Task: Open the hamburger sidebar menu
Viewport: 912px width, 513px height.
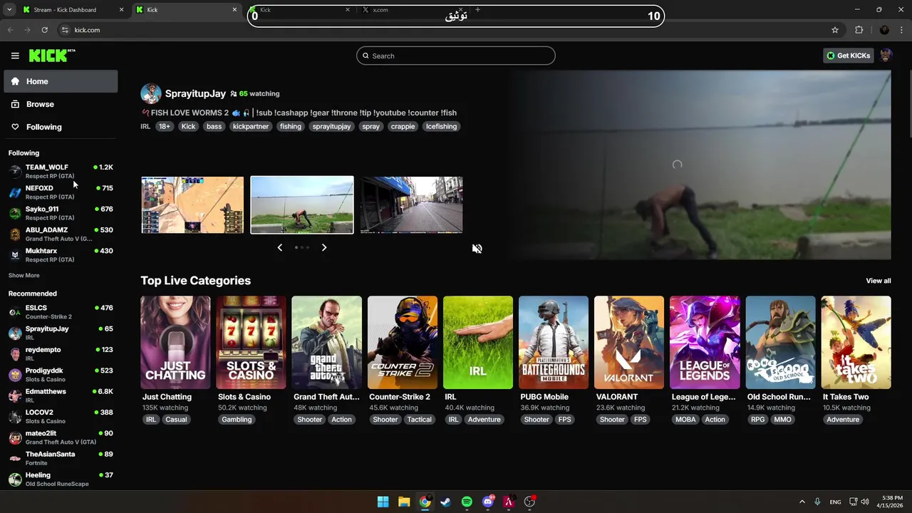Action: pos(15,56)
